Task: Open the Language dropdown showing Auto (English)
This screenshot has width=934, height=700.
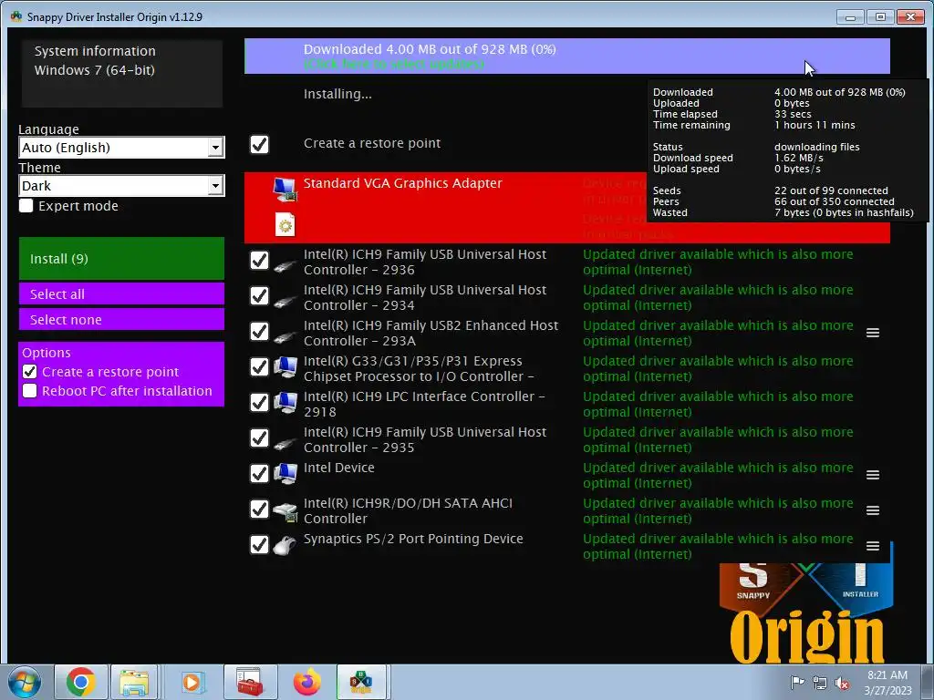Action: pos(121,147)
